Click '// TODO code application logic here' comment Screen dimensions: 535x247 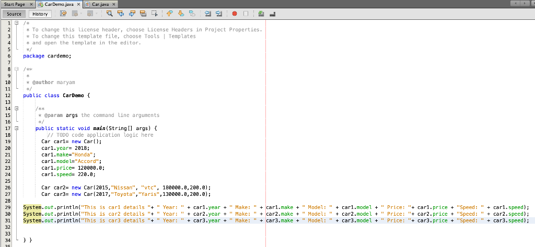100,135
